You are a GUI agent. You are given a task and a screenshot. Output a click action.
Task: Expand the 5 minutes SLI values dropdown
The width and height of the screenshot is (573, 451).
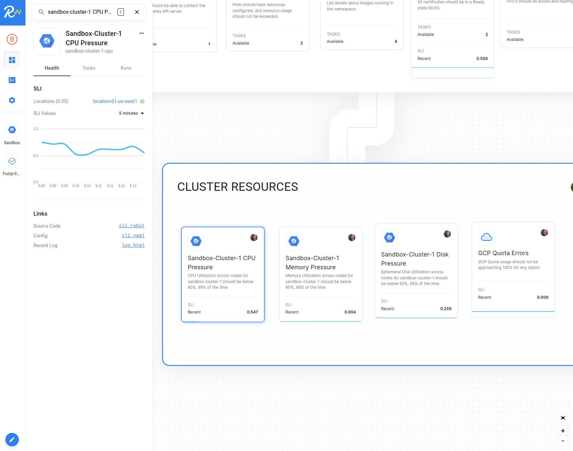coord(132,113)
